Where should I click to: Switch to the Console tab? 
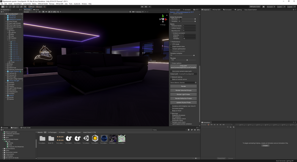coord(4,128)
